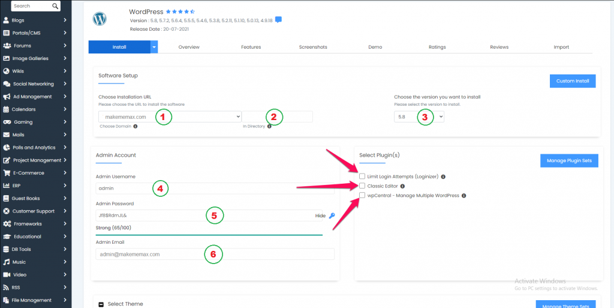Click the In Directory info icon
614x308 pixels.
pyautogui.click(x=269, y=127)
